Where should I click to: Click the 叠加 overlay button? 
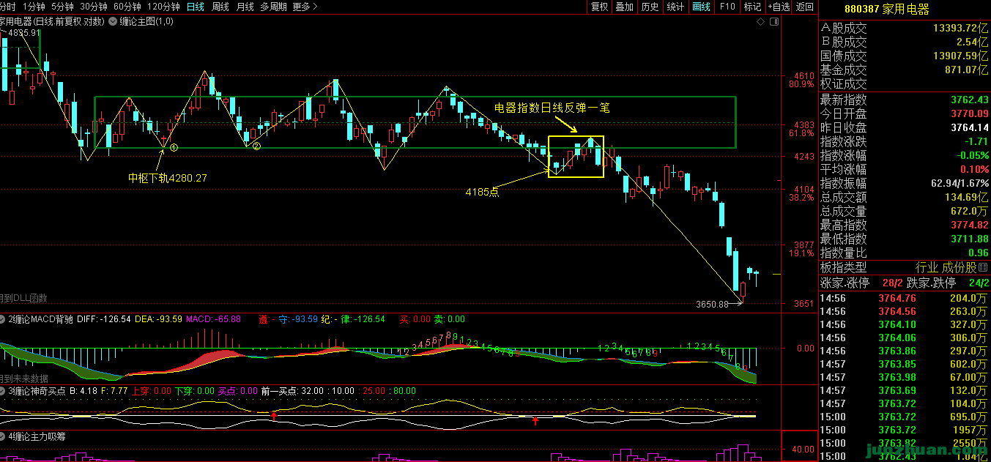[624, 7]
